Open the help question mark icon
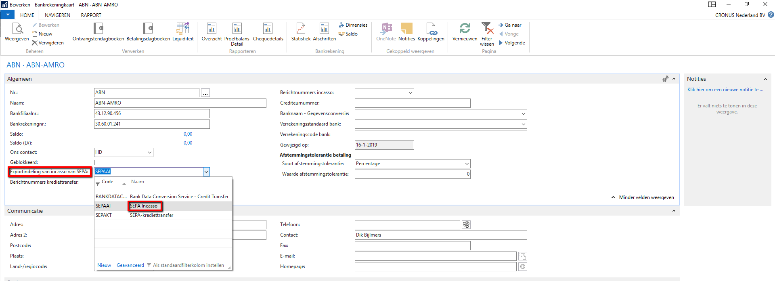The width and height of the screenshot is (775, 281). (x=771, y=15)
